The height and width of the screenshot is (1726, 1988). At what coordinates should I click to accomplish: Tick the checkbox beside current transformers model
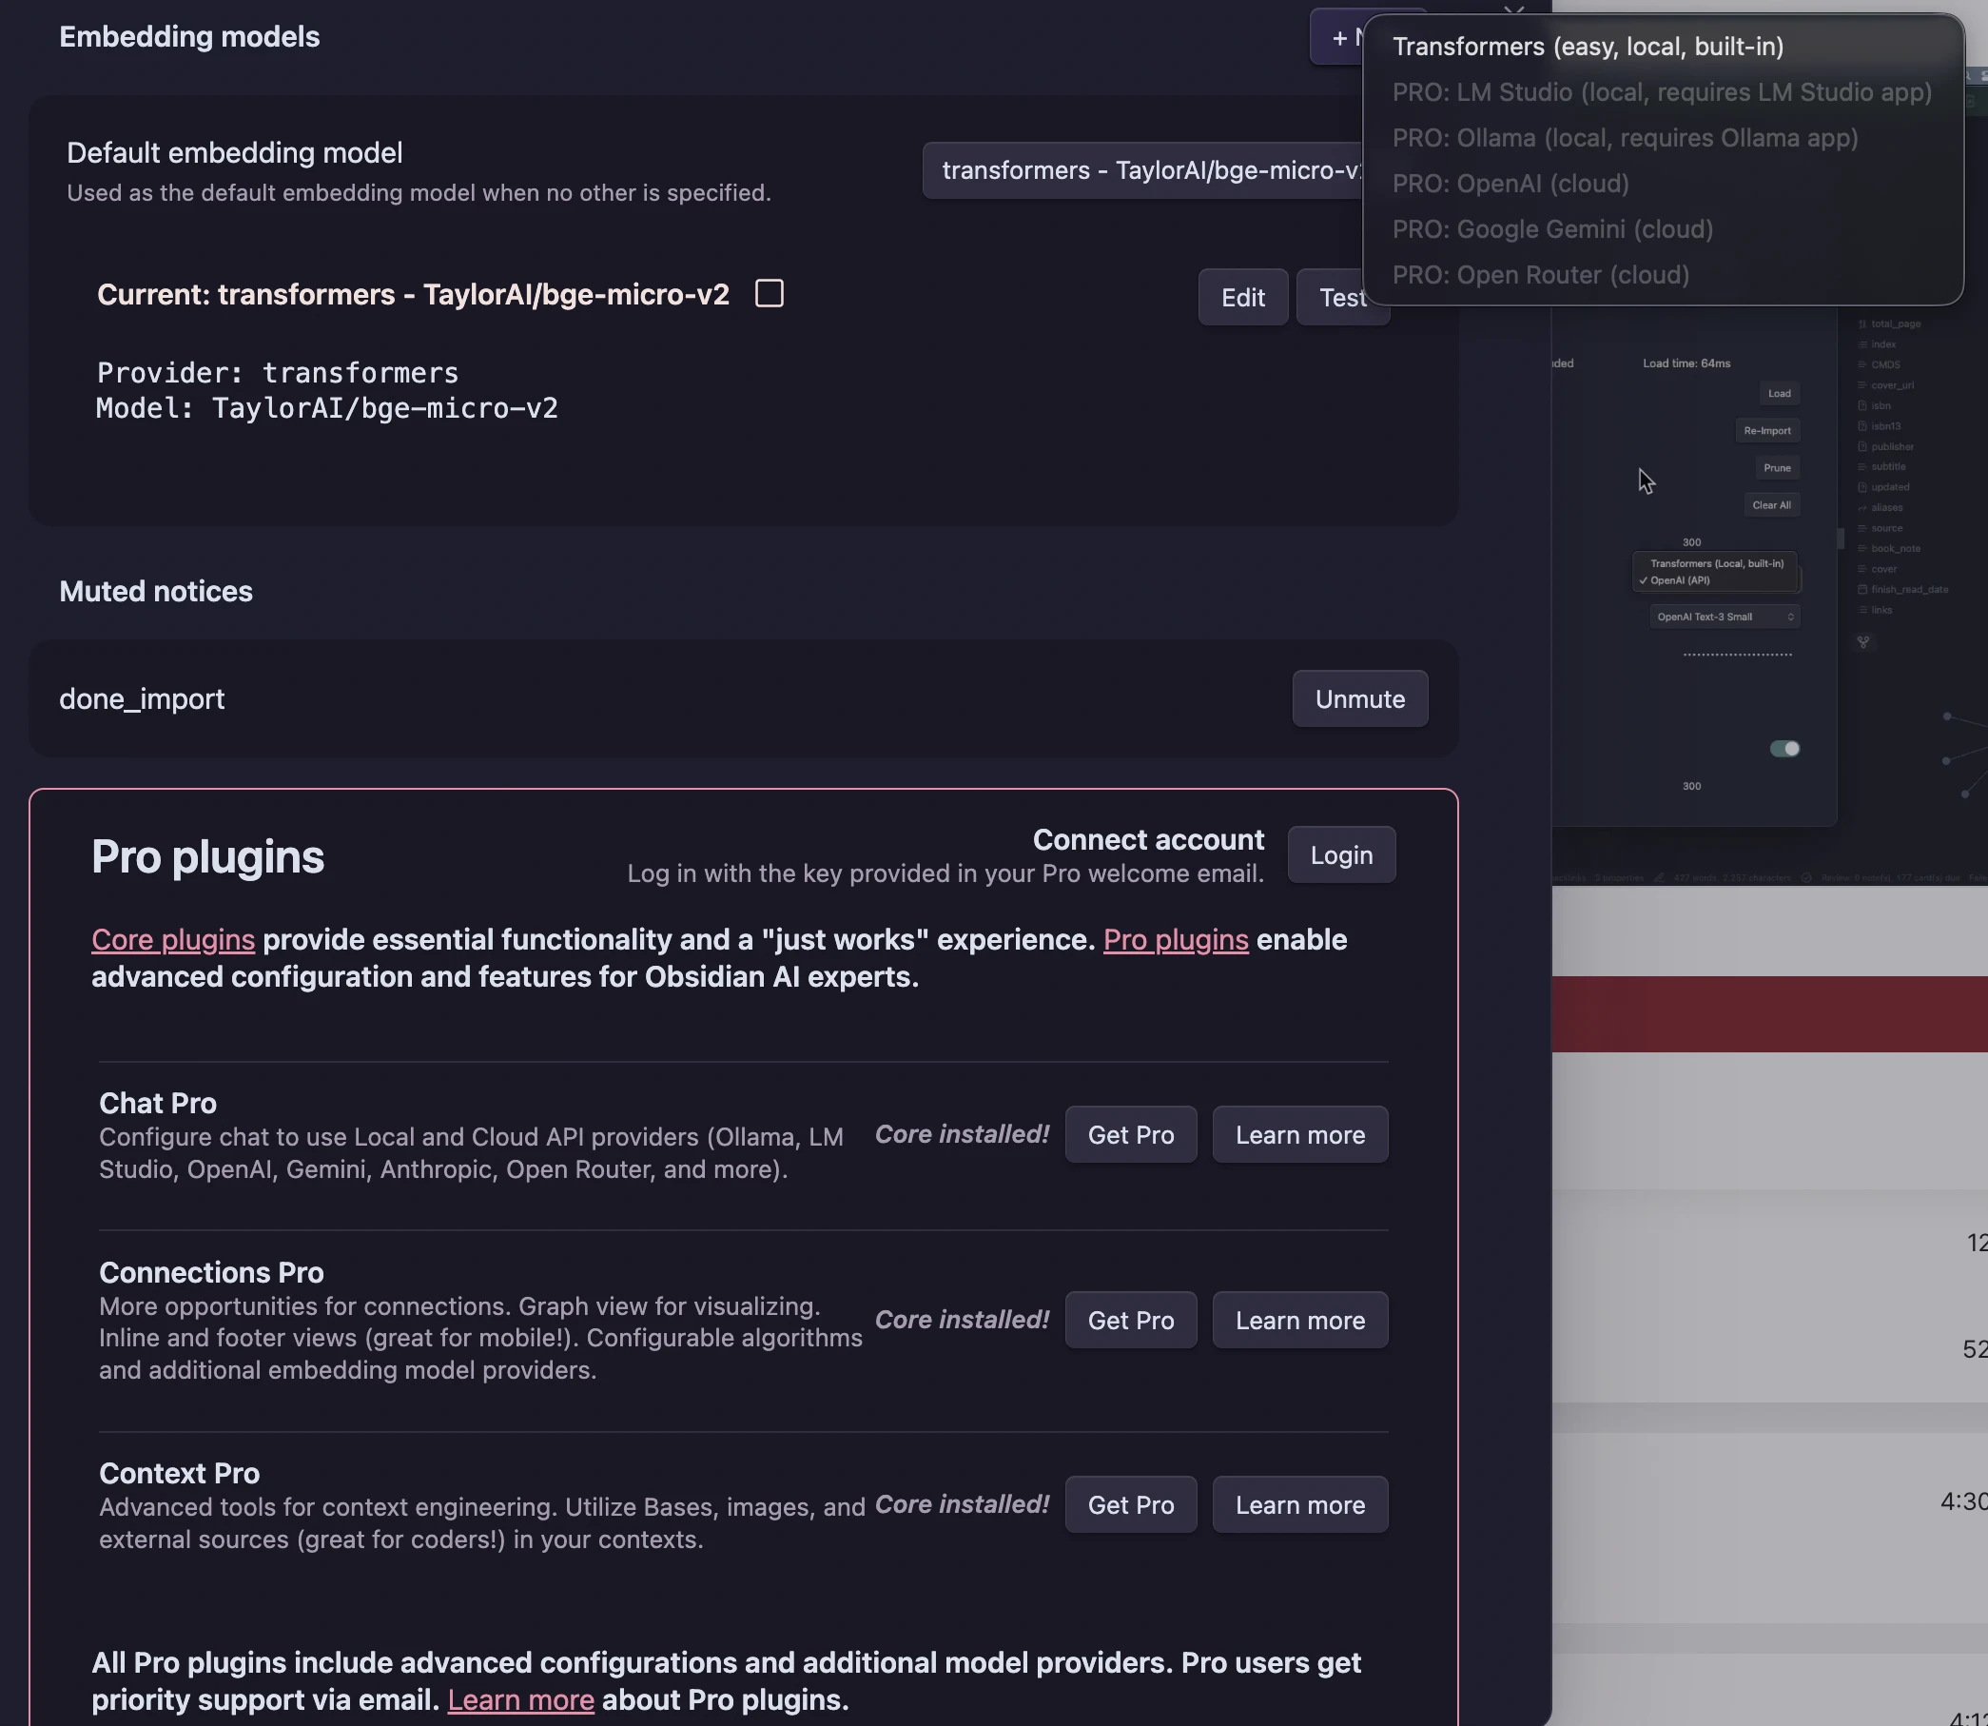point(770,293)
